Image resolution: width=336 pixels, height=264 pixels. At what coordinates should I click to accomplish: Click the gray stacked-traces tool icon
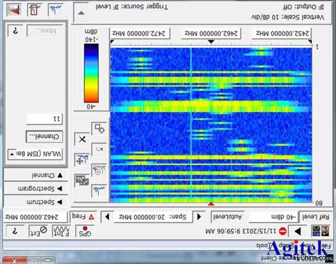pyautogui.click(x=82, y=180)
